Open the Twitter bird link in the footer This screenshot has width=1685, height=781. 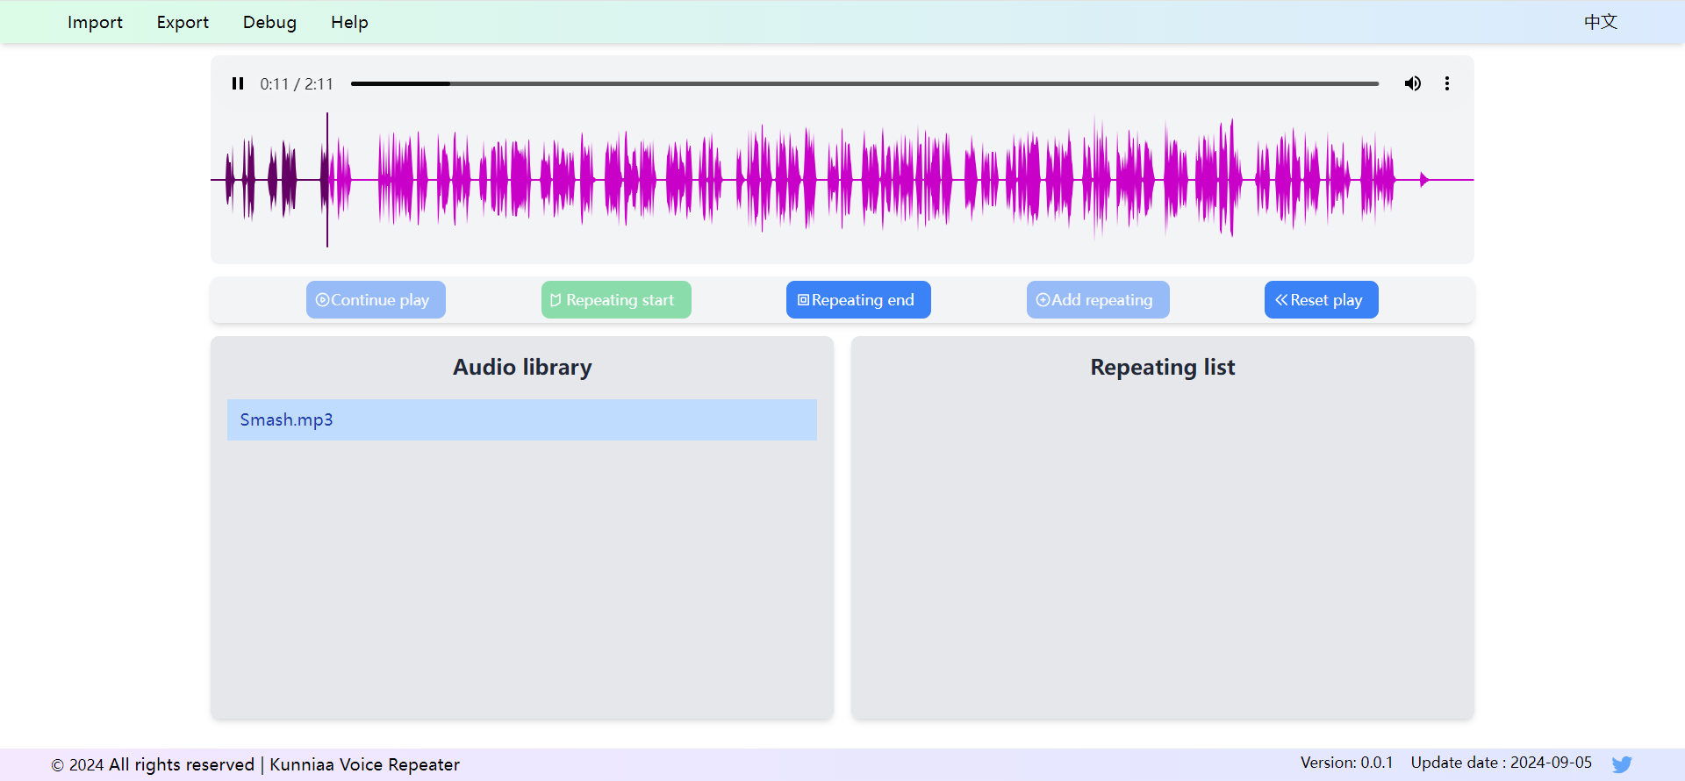[x=1622, y=764]
